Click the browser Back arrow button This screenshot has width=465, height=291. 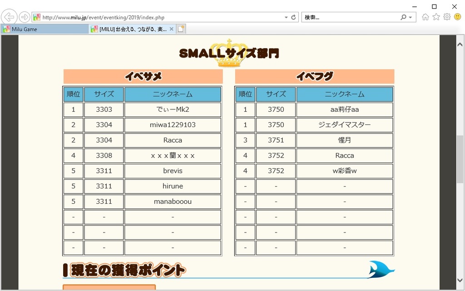(x=9, y=17)
